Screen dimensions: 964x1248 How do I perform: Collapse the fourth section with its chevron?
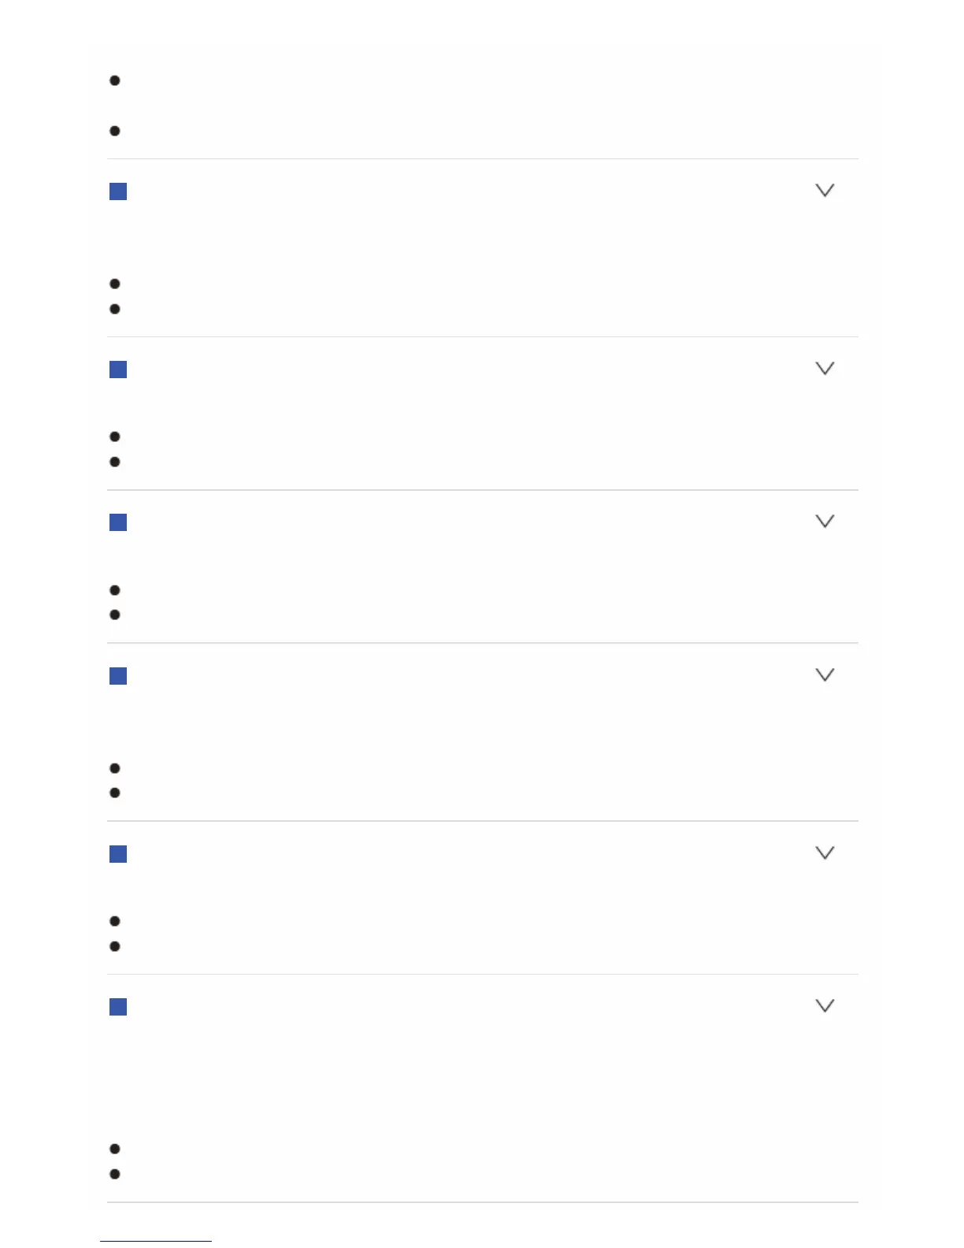coord(825,675)
